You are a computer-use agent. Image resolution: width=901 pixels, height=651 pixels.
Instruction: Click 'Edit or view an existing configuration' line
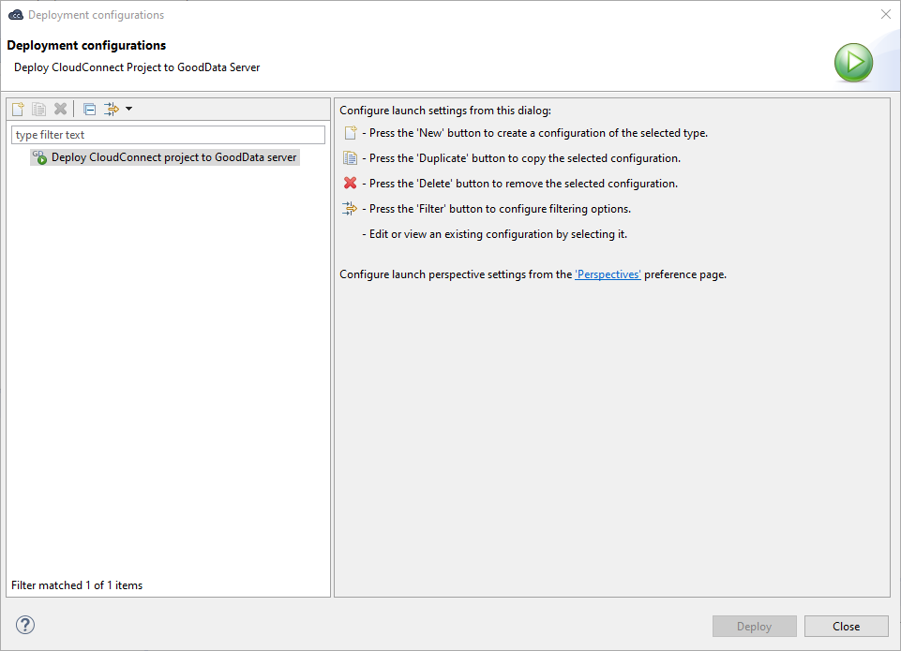tap(495, 234)
